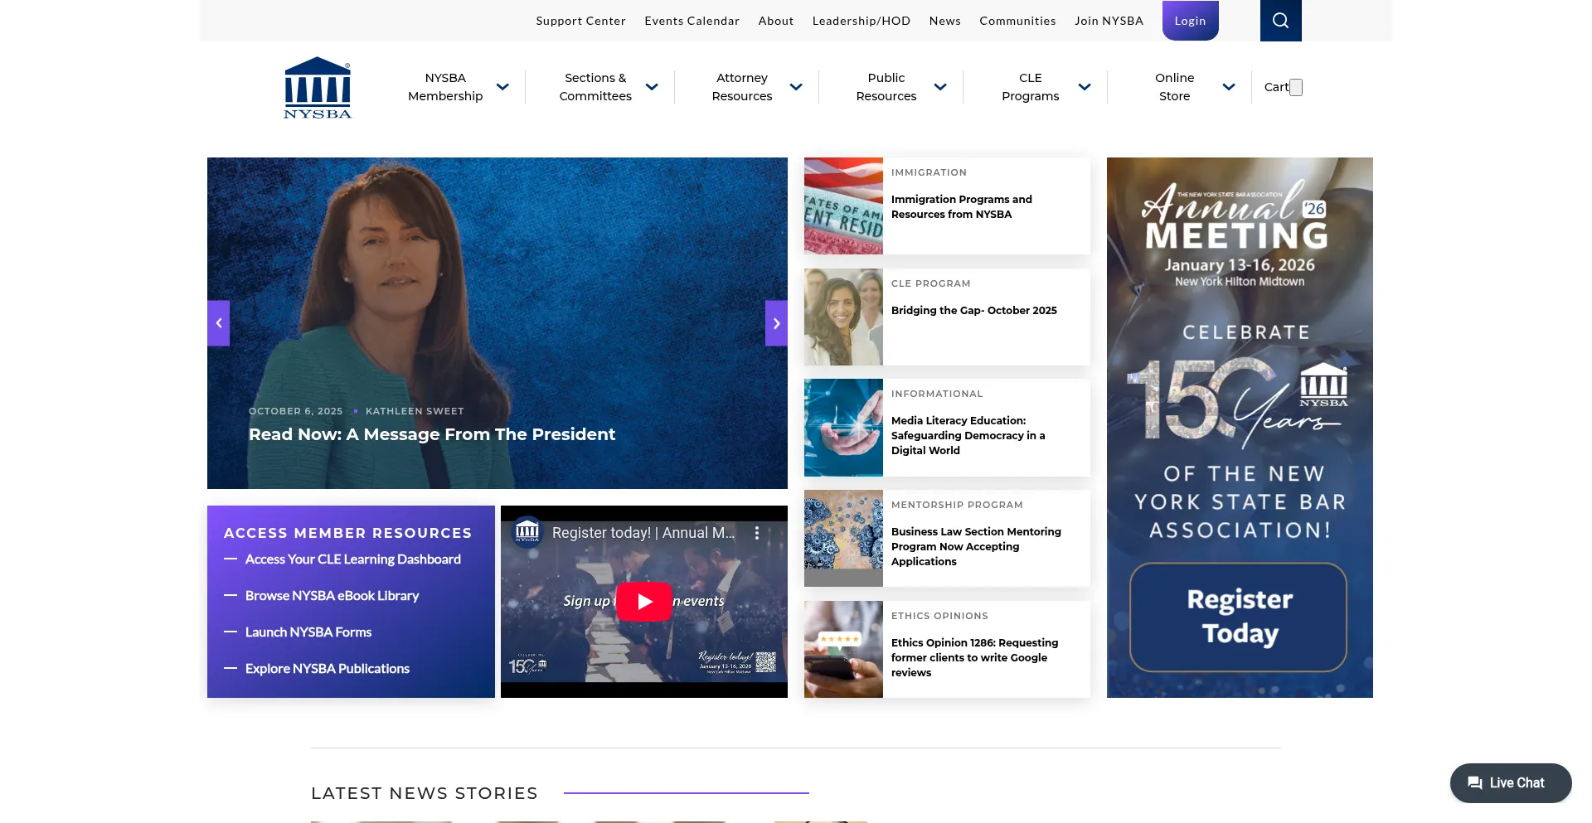Open the YouTube video options menu

756,533
